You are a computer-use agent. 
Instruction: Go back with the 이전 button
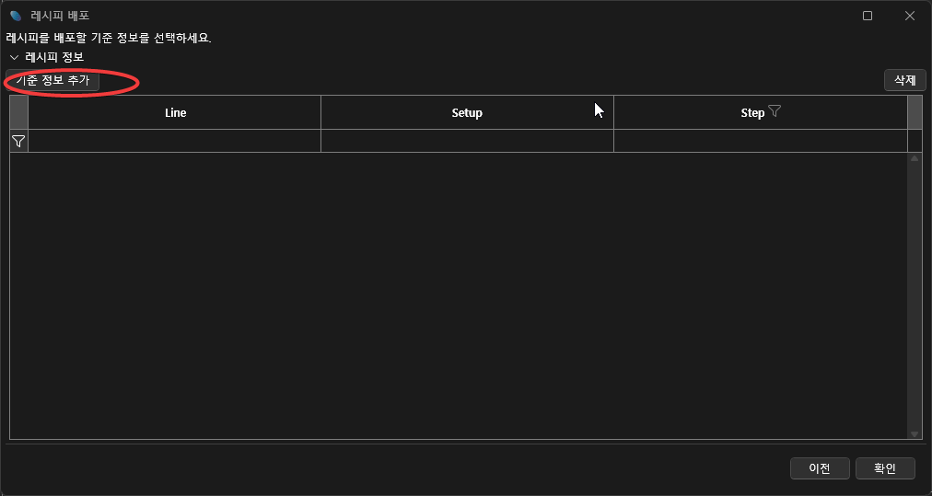point(820,468)
